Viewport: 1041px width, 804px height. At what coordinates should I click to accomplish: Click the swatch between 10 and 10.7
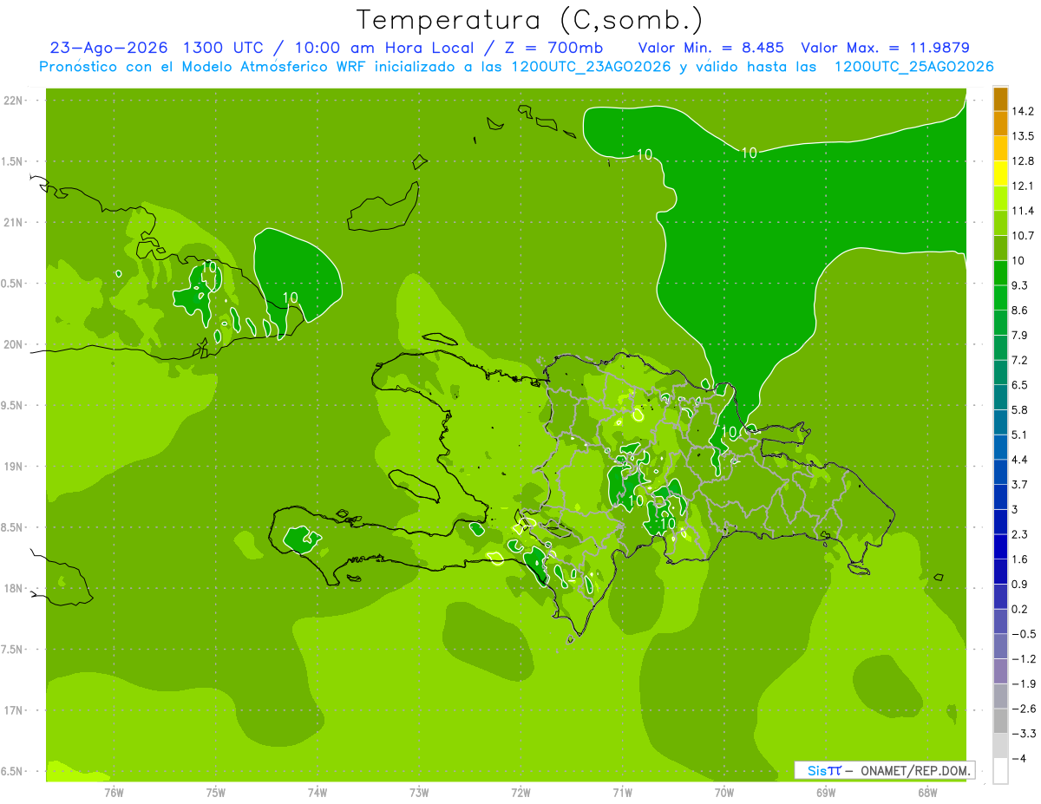[x=1000, y=248]
